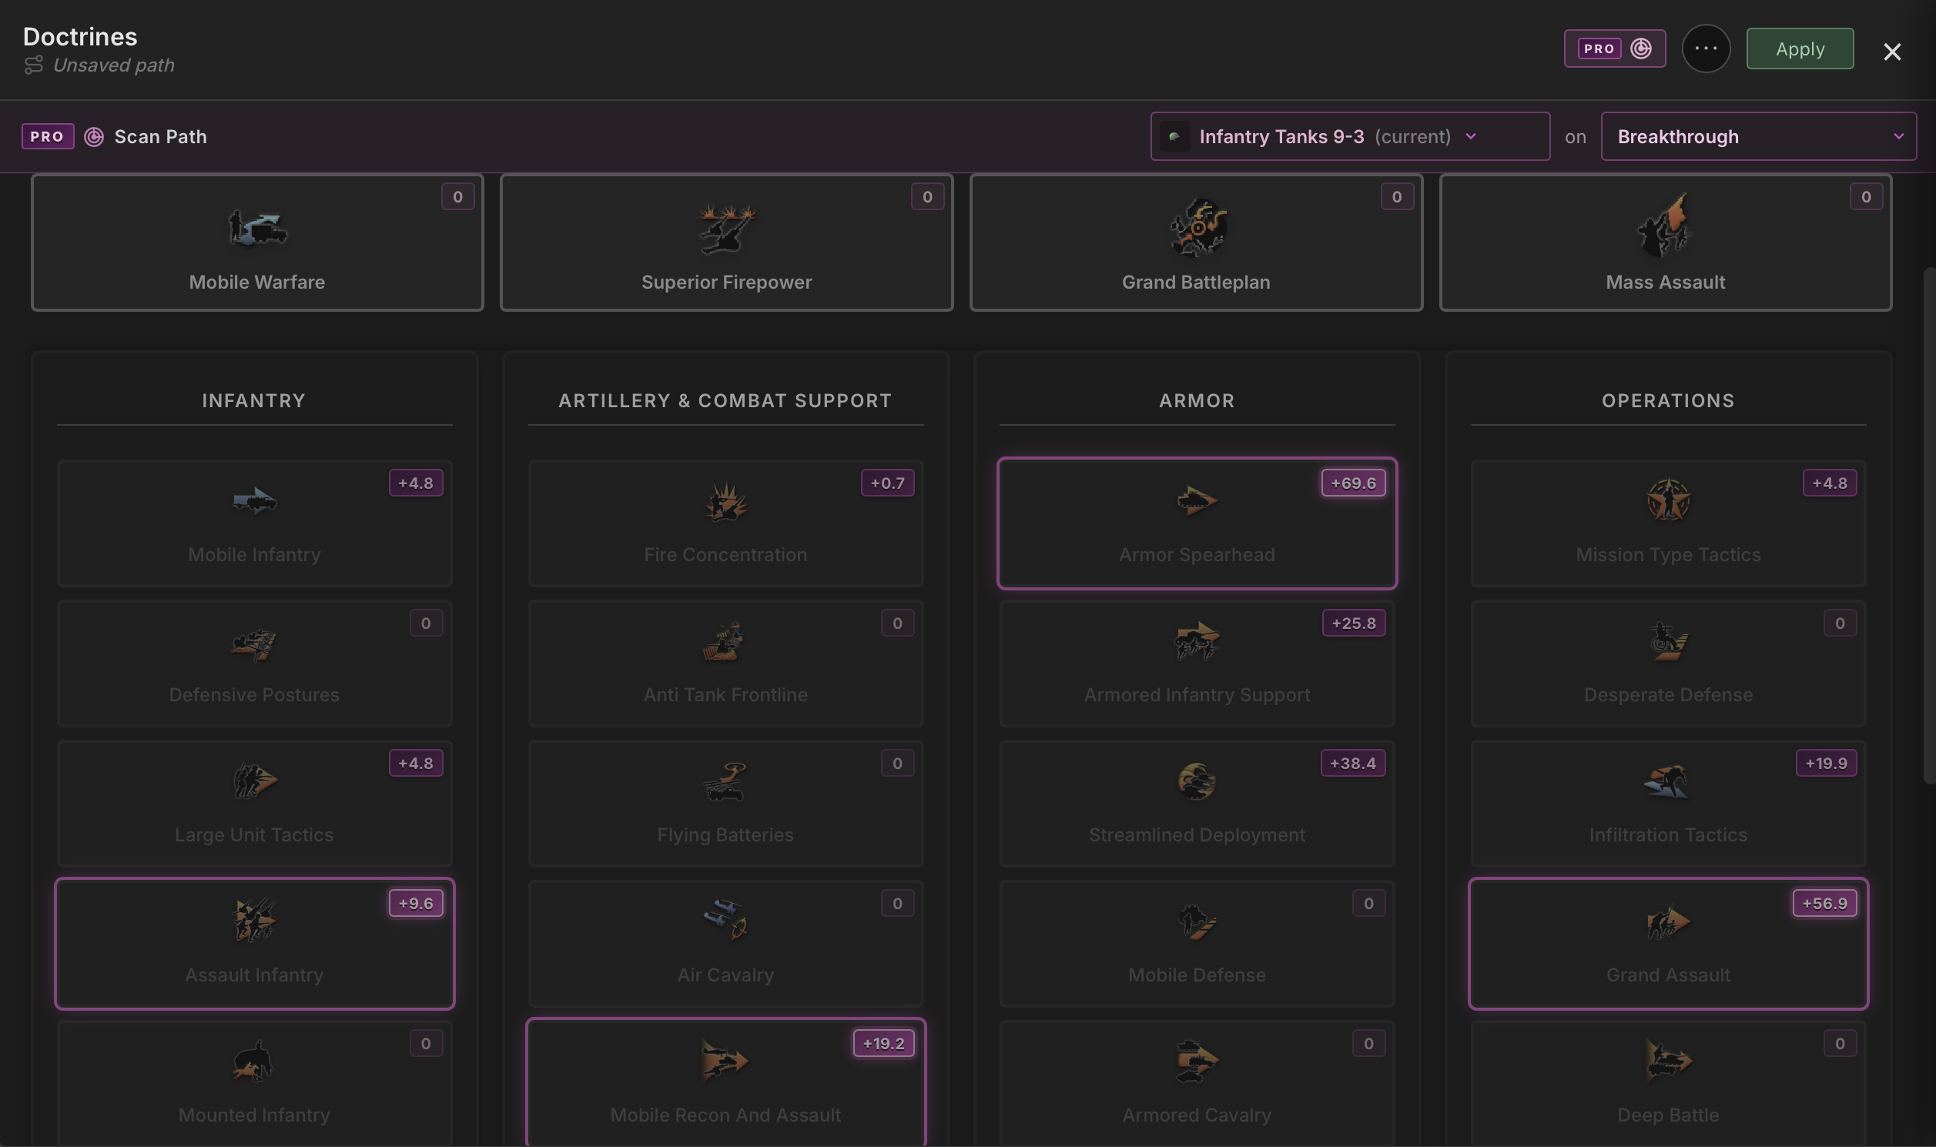
Task: Click the Scan Path target icon
Action: pyautogui.click(x=93, y=137)
